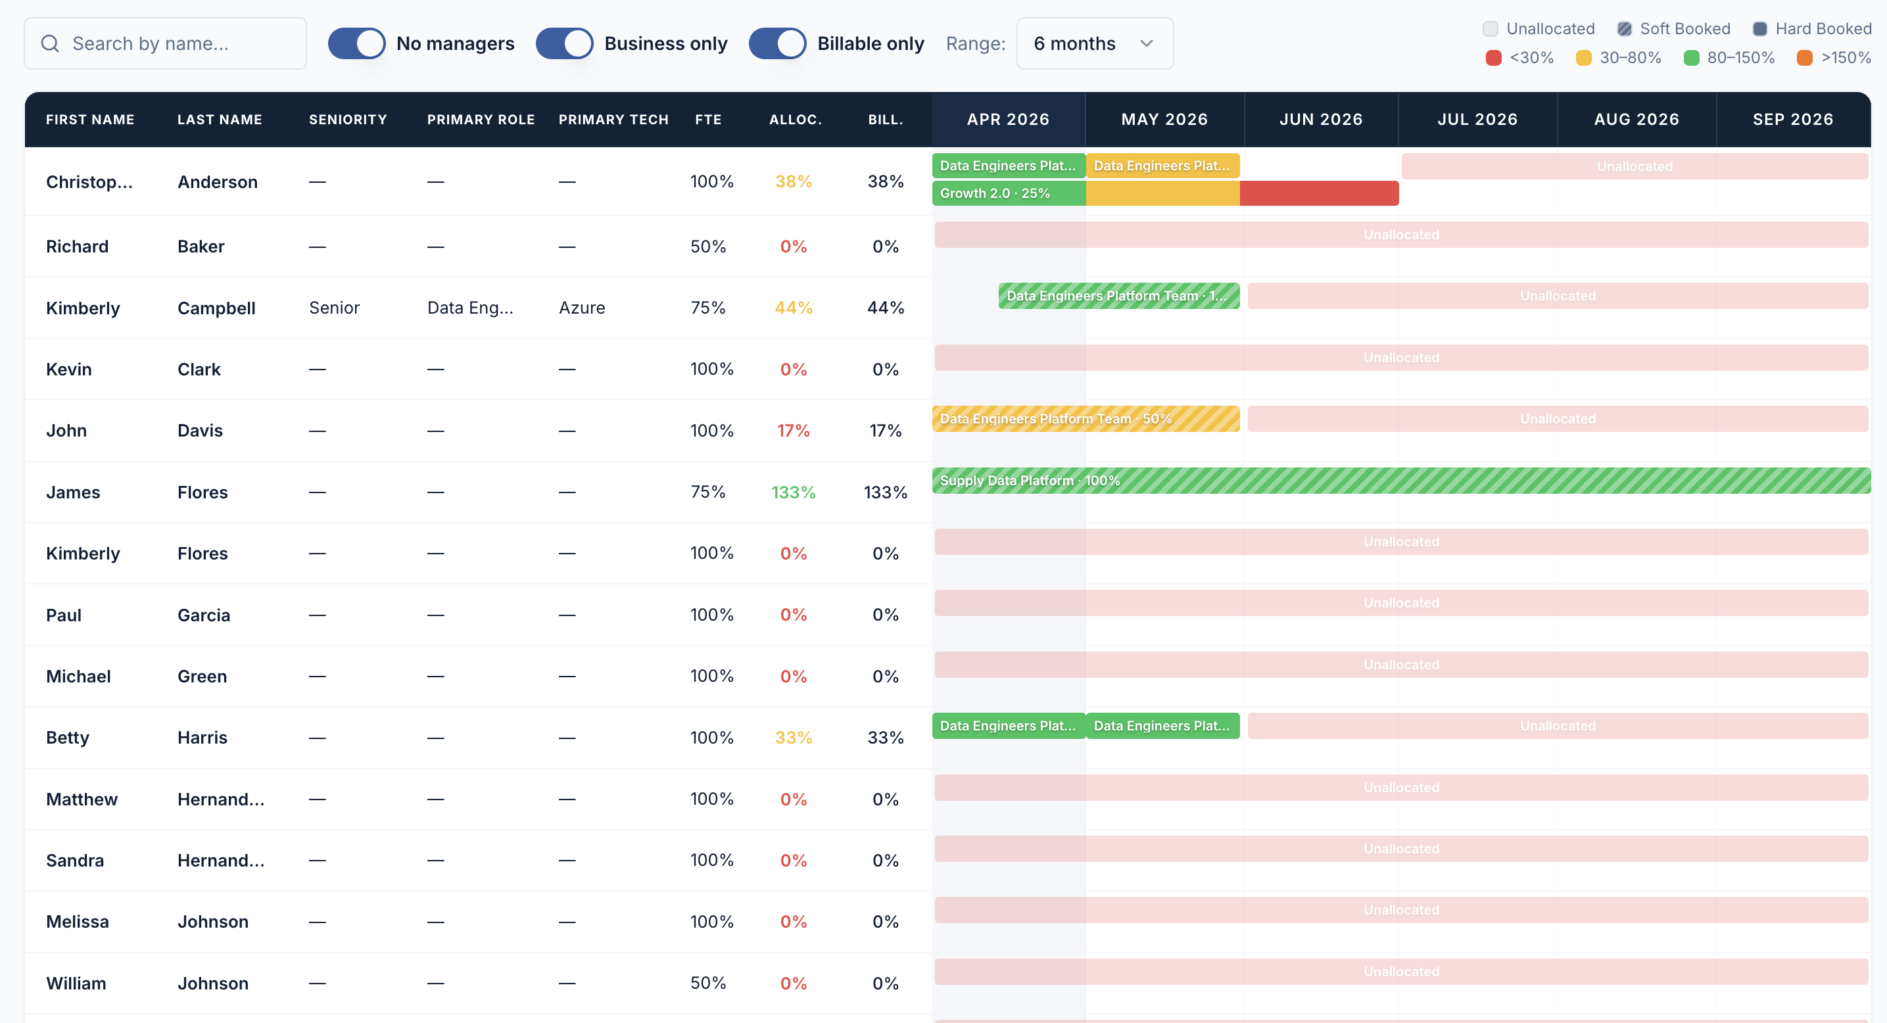This screenshot has height=1023, width=1887.
Task: Click Anderson's red June allocation segment
Action: coord(1320,193)
